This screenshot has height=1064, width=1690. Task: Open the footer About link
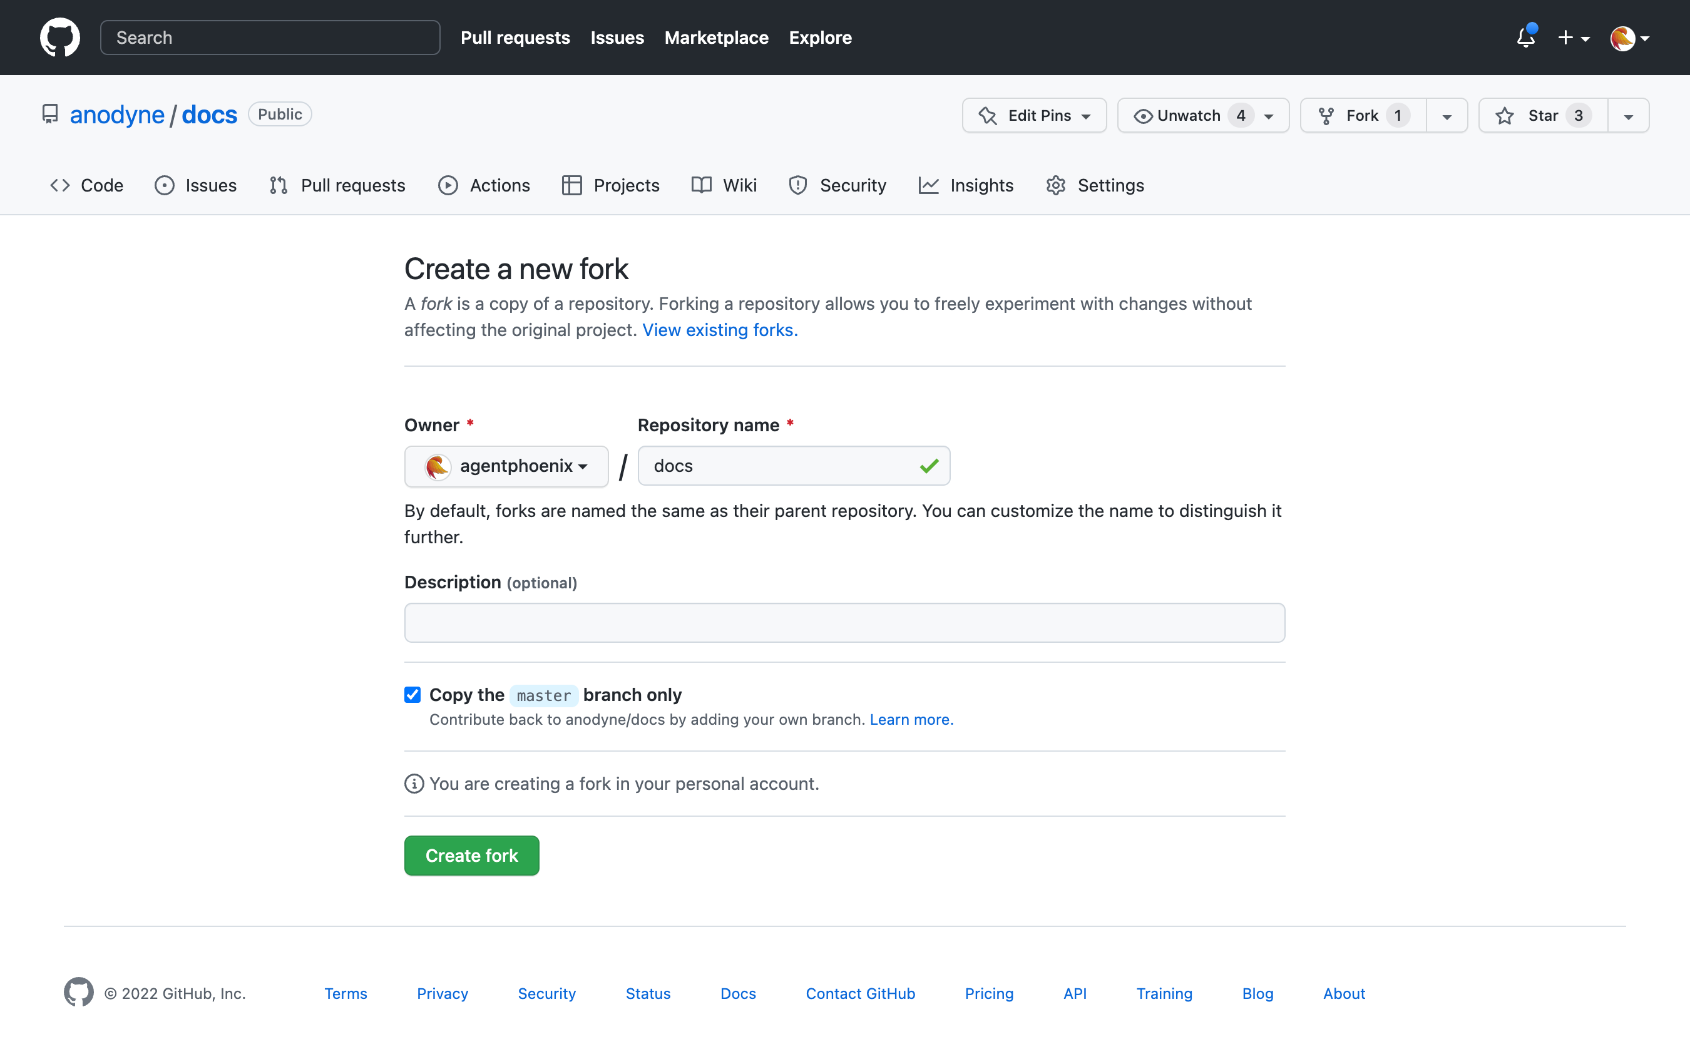point(1343,993)
